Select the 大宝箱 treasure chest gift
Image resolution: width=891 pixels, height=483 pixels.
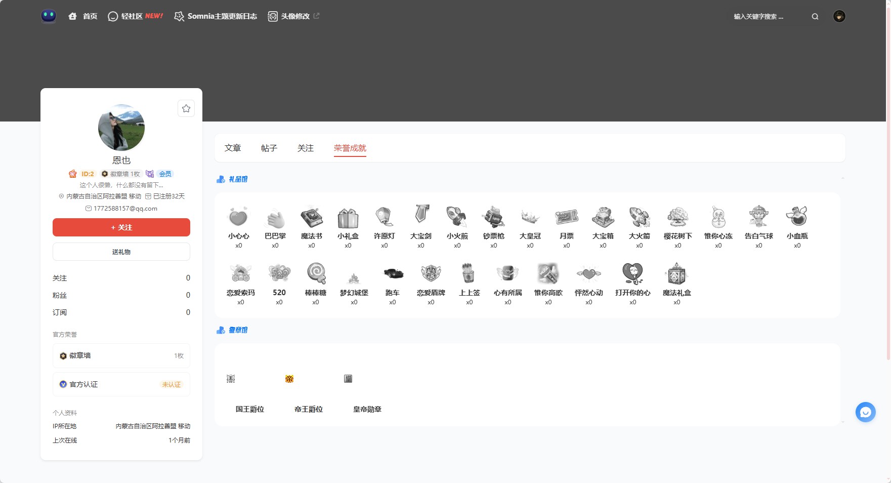pyautogui.click(x=603, y=217)
